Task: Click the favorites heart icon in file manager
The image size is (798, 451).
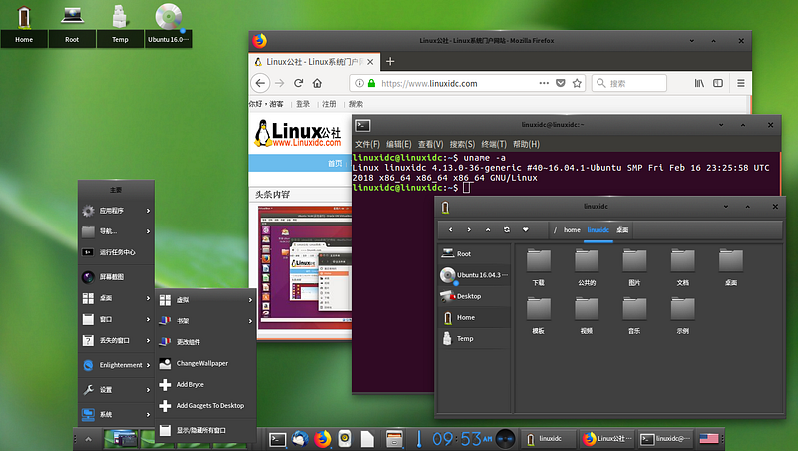Action: 526,229
